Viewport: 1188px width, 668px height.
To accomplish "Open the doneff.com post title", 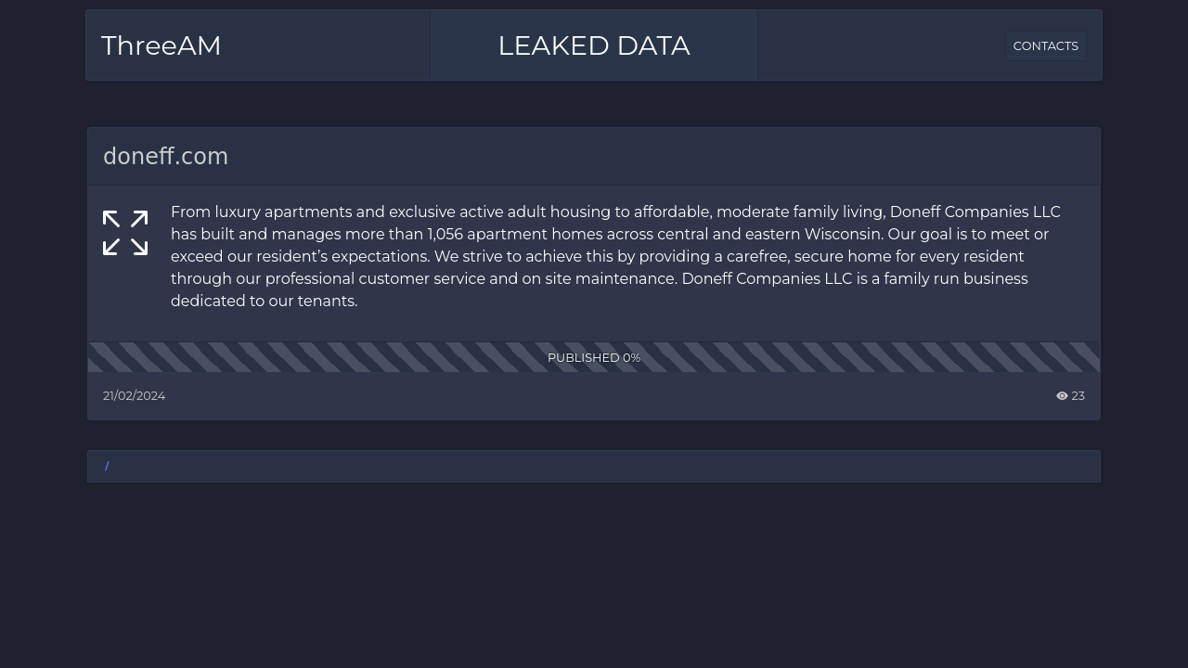I will [165, 157].
